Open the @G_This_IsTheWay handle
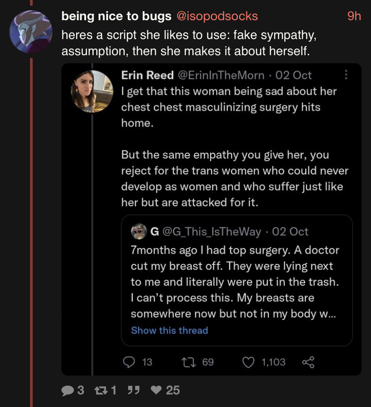This screenshot has width=371, height=407. click(x=211, y=232)
